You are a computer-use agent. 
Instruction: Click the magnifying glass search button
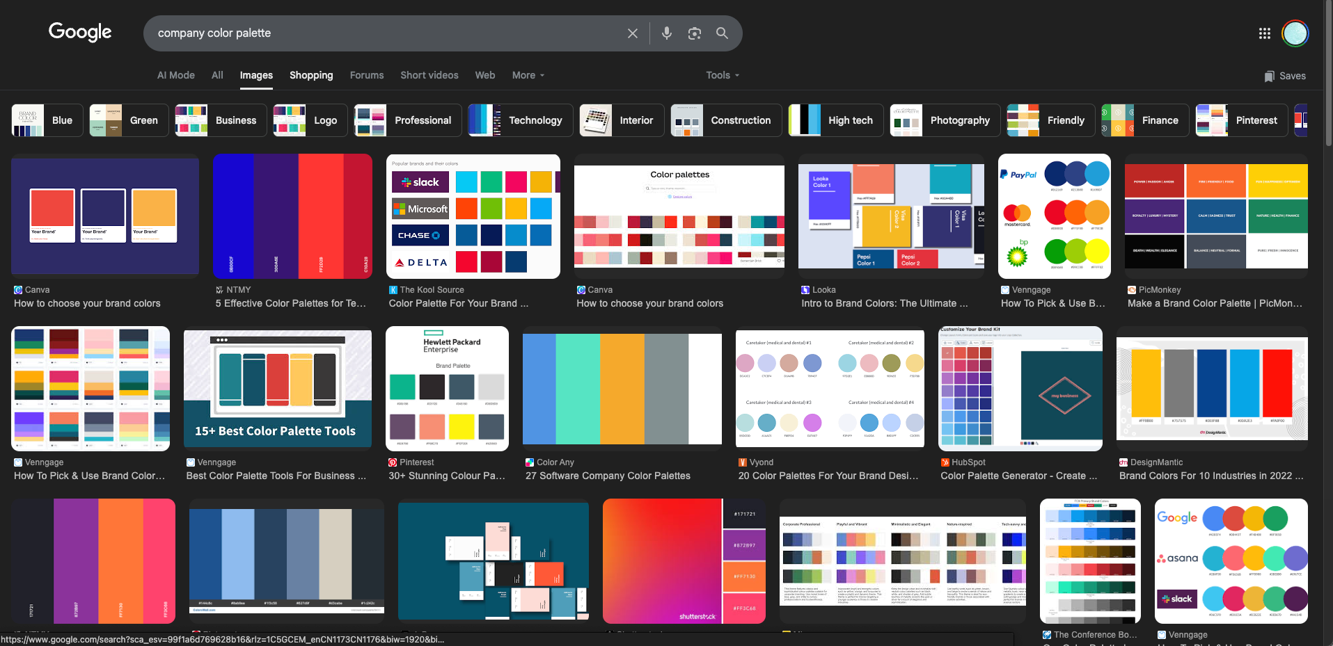(x=722, y=33)
